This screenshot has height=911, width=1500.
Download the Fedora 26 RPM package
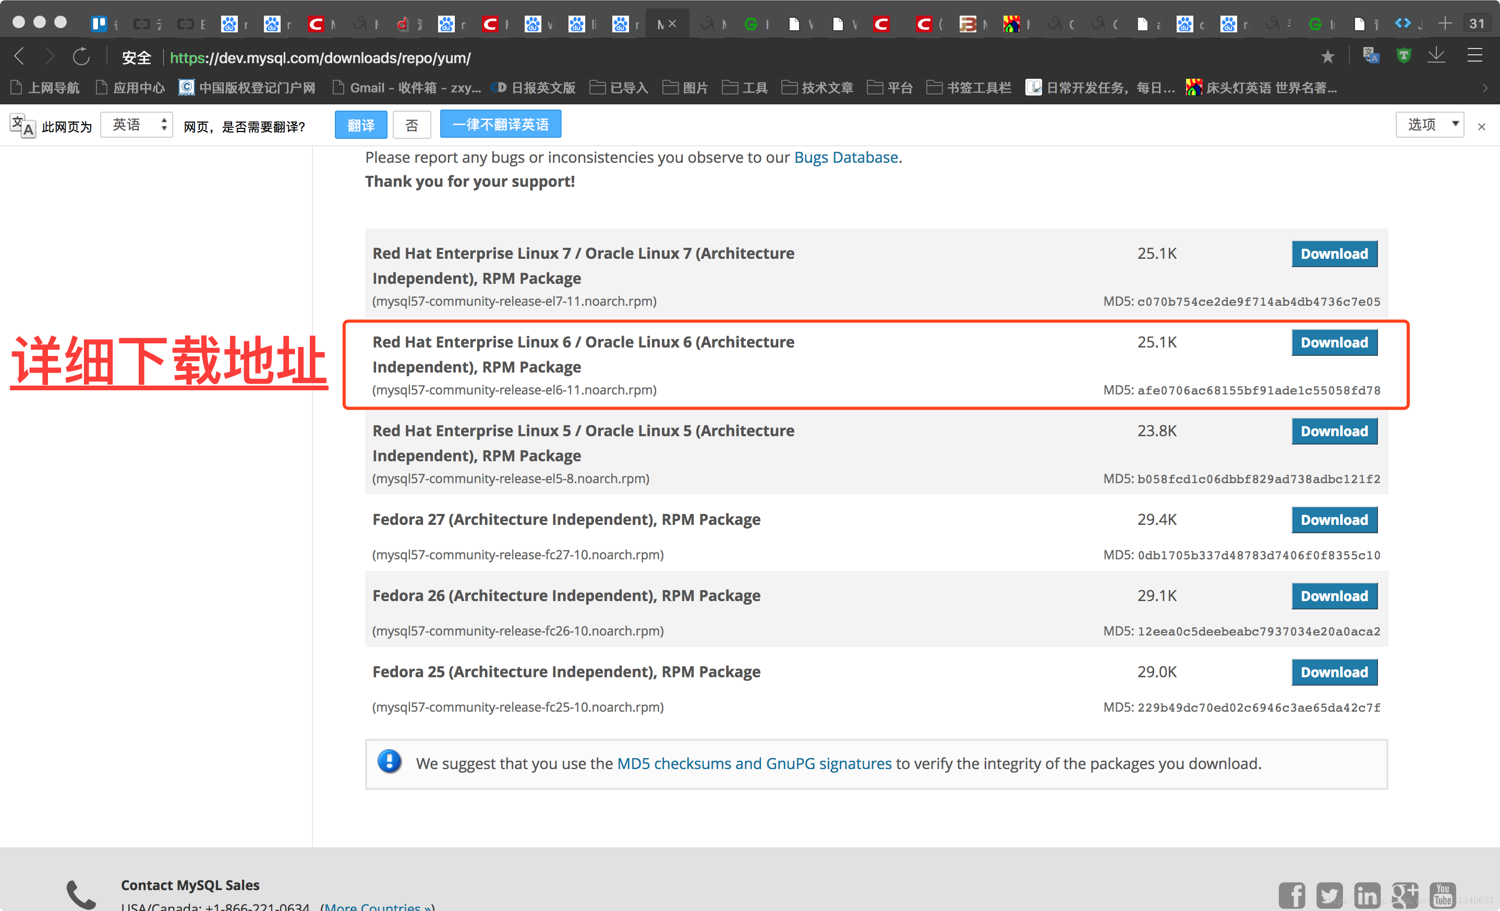(x=1335, y=596)
